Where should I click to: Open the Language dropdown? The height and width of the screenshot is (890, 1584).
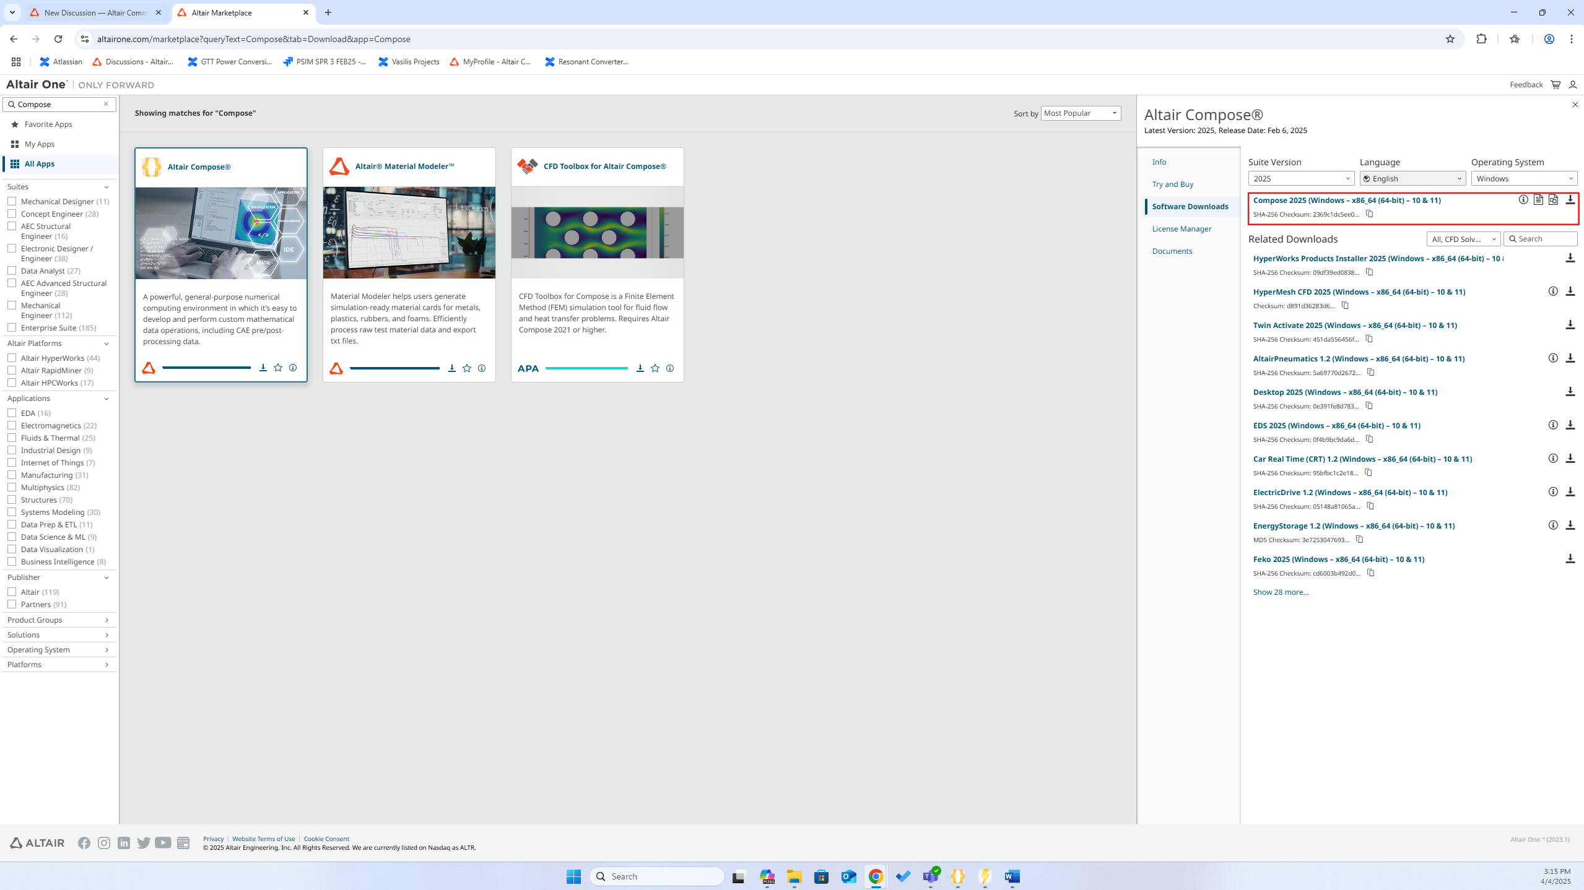pyautogui.click(x=1412, y=178)
